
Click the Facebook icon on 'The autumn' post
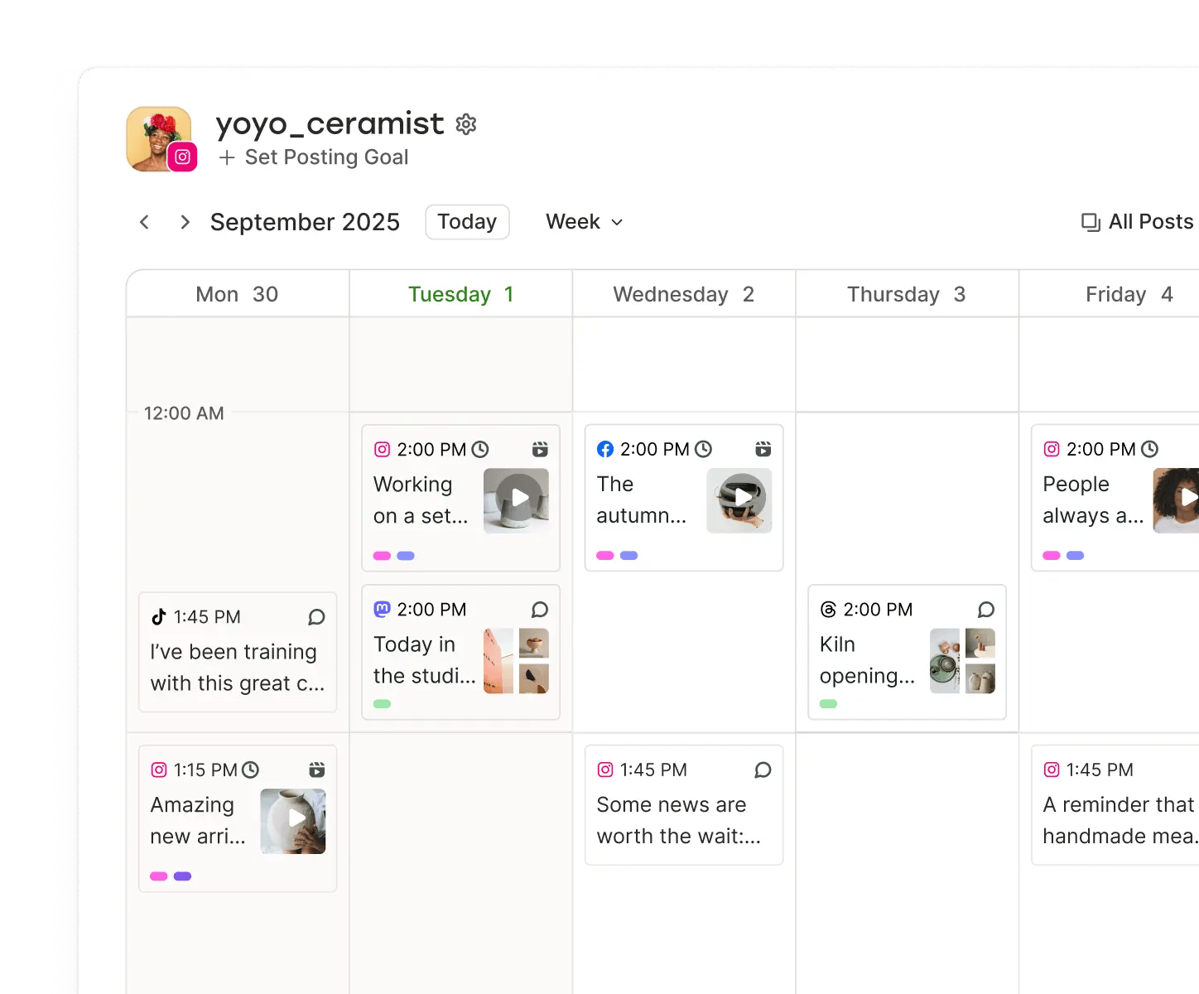[605, 449]
